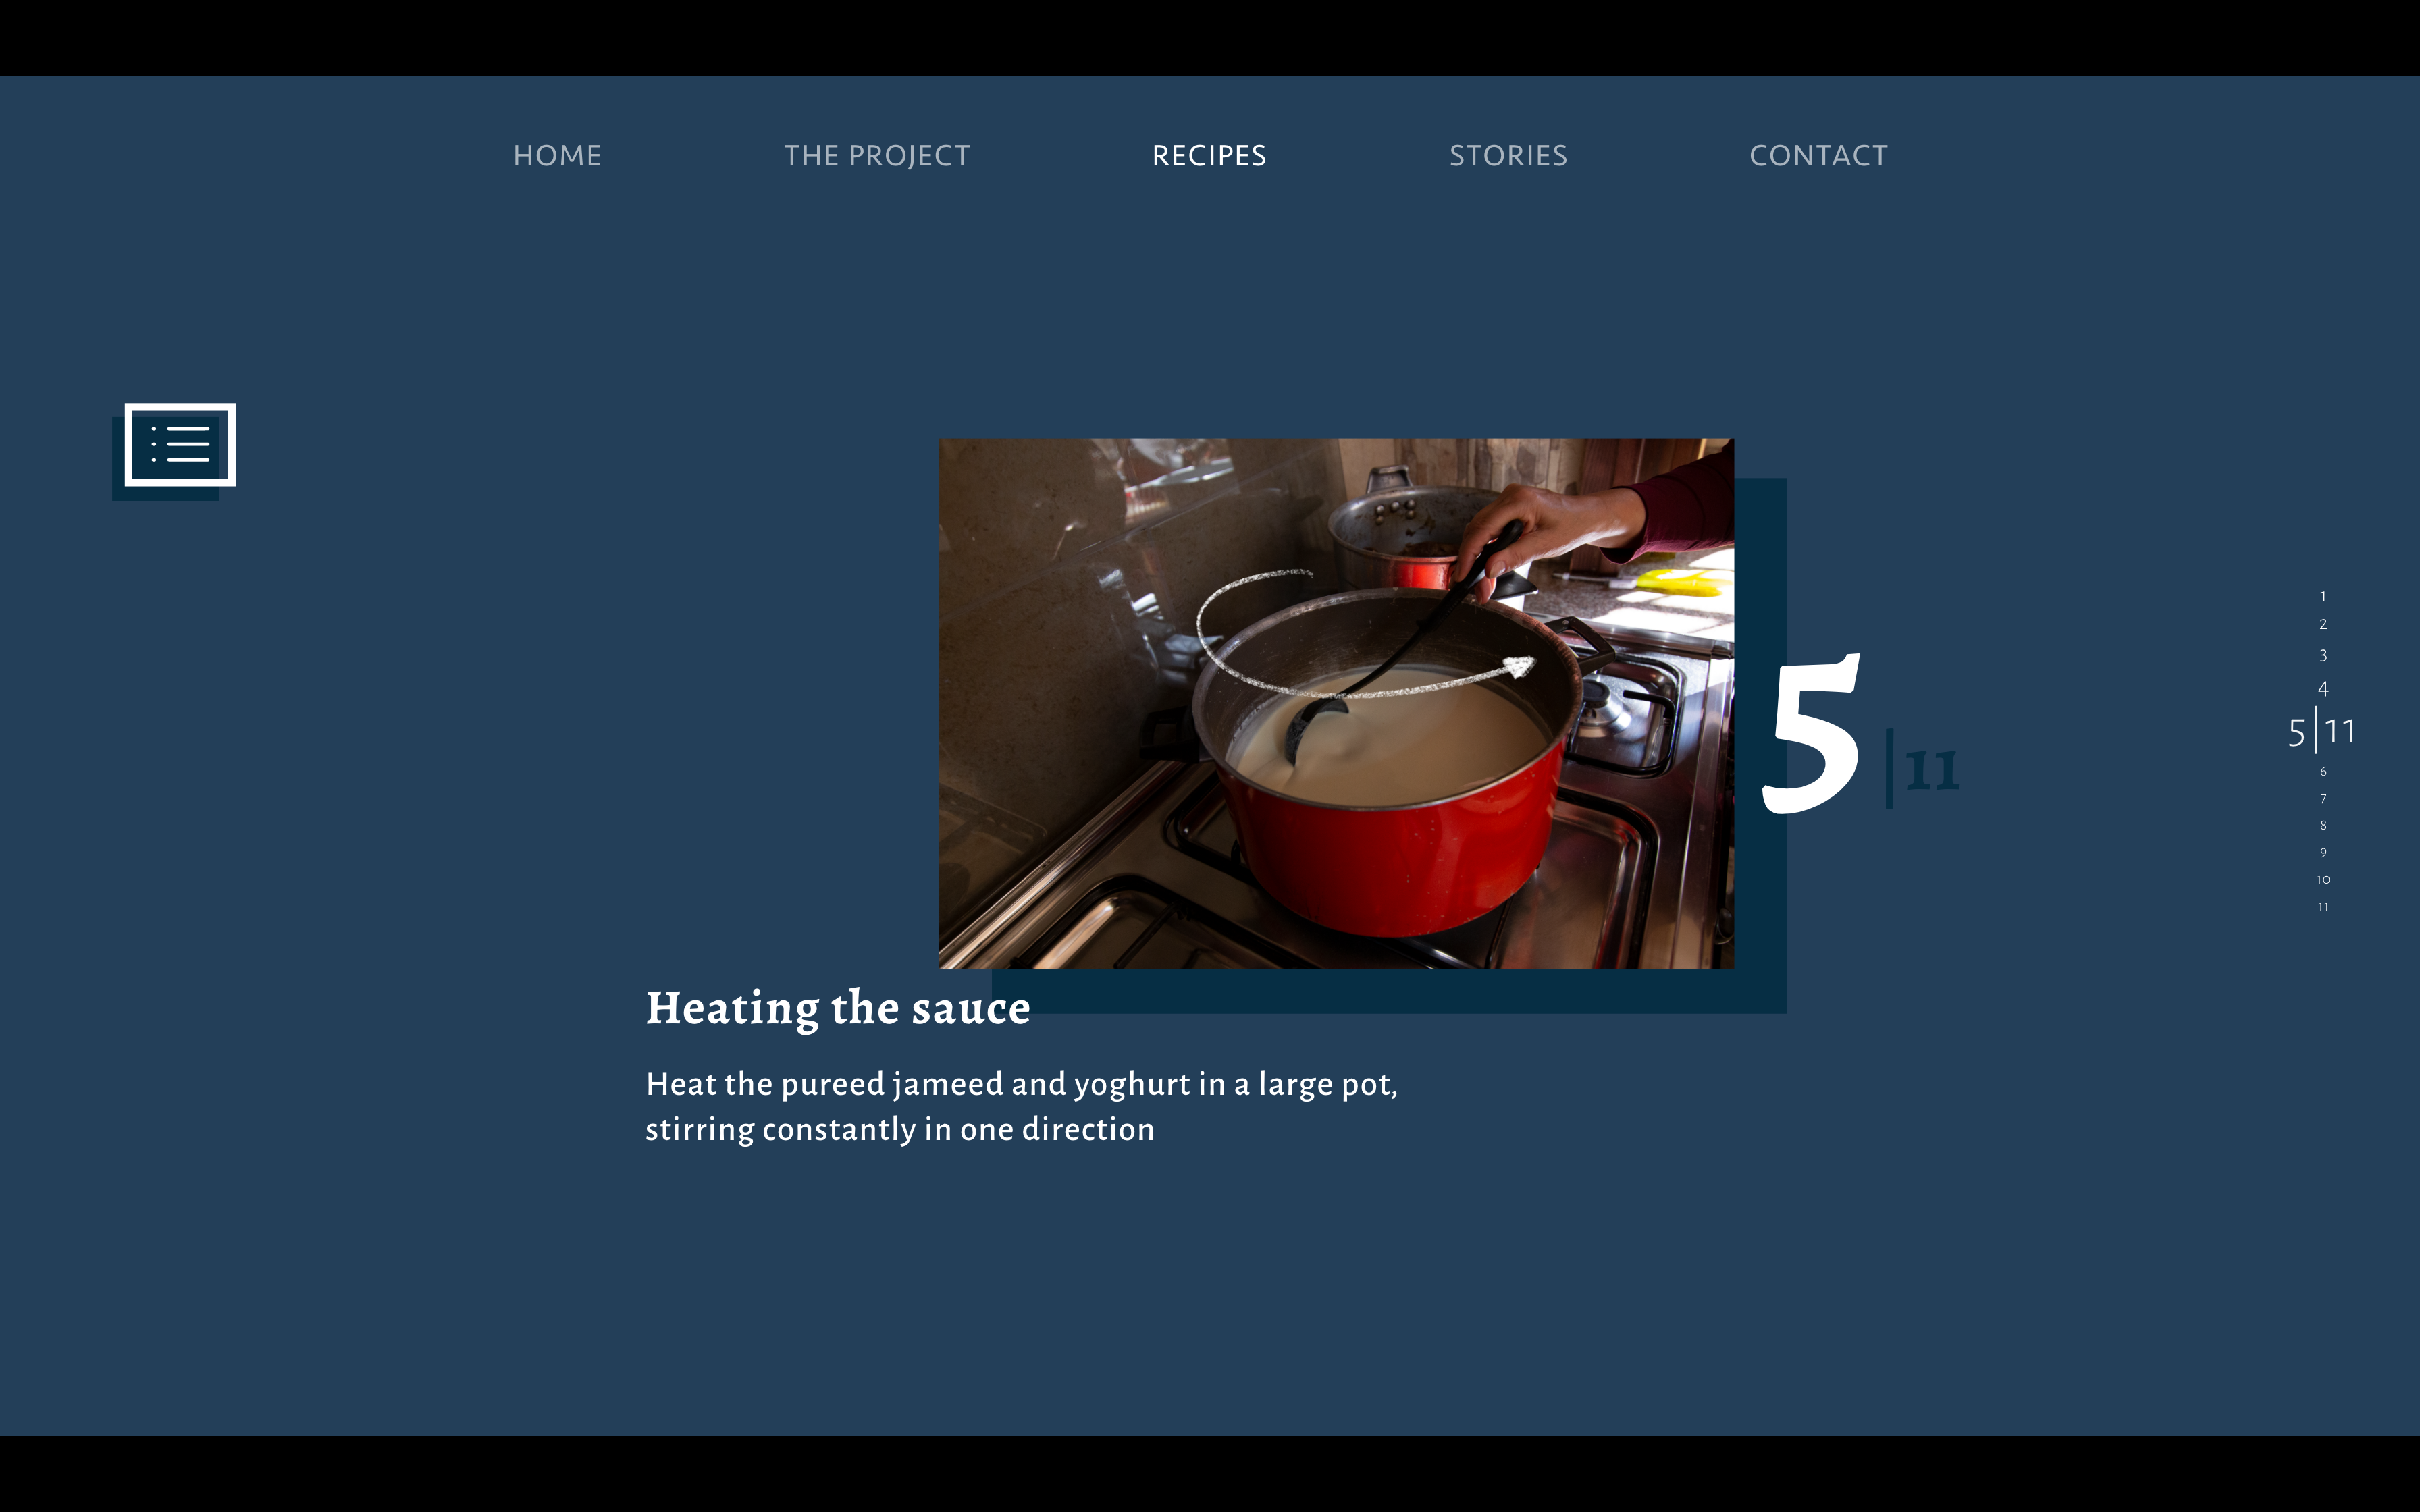Open the CONTACT page link

coord(1818,156)
